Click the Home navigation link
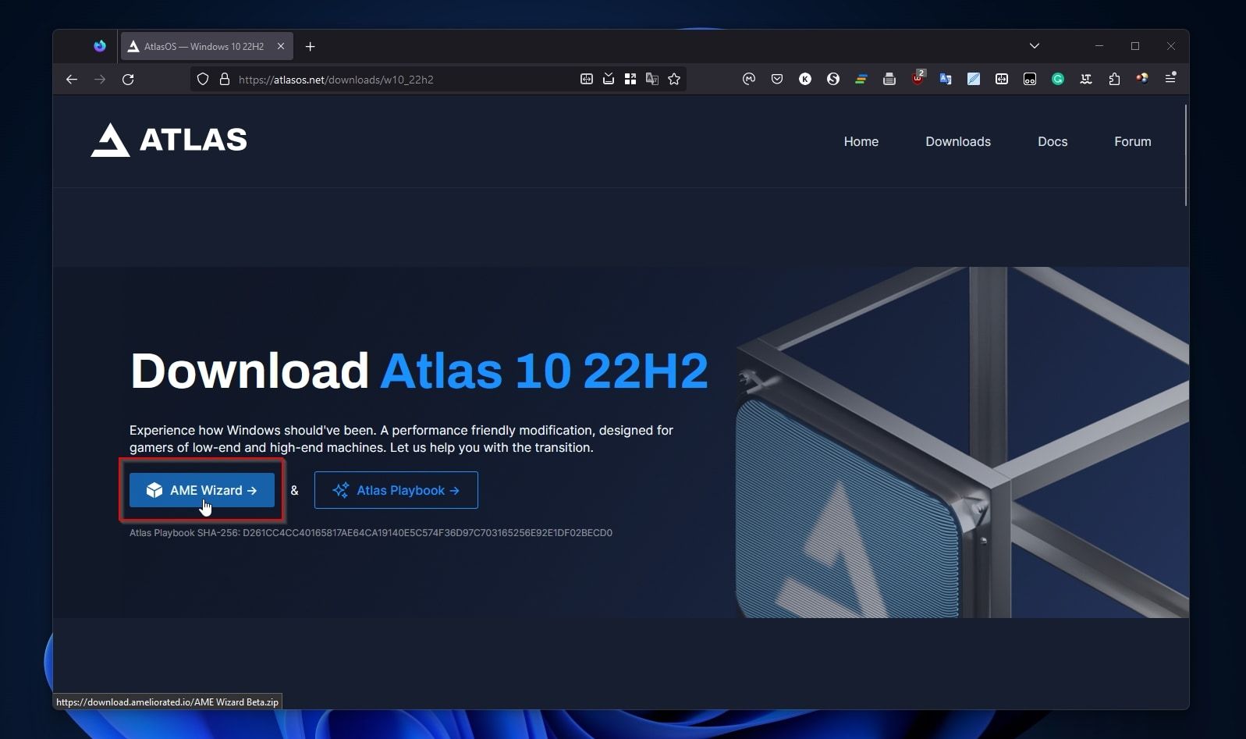 pyautogui.click(x=861, y=141)
